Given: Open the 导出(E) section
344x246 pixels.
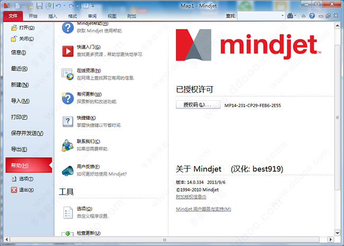Looking at the screenshot, I should coord(19,149).
